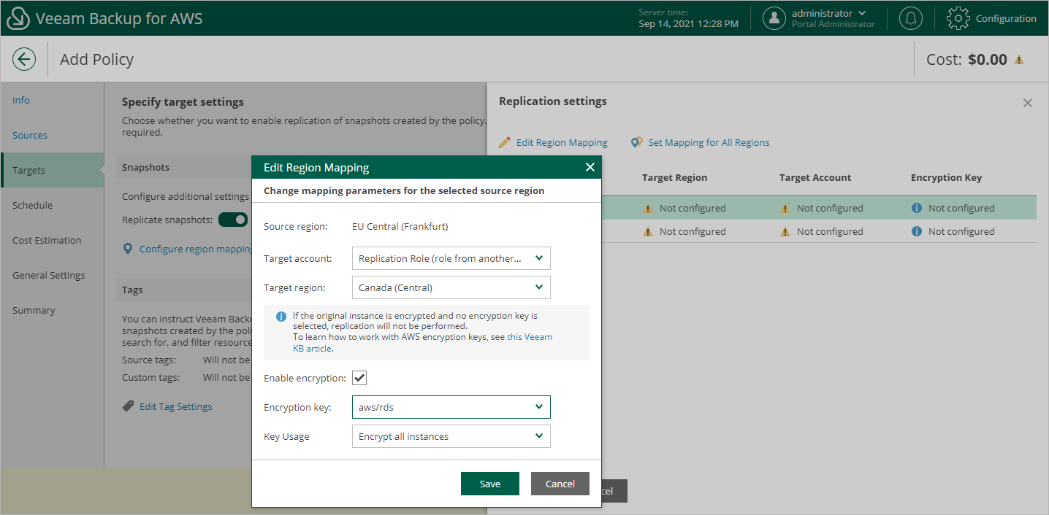The height and width of the screenshot is (515, 1049).
Task: Close the Edit Region Mapping dialog
Action: [590, 167]
